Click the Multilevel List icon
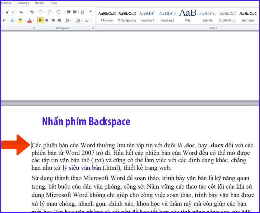The width and height of the screenshot is (260, 213). click(58, 12)
